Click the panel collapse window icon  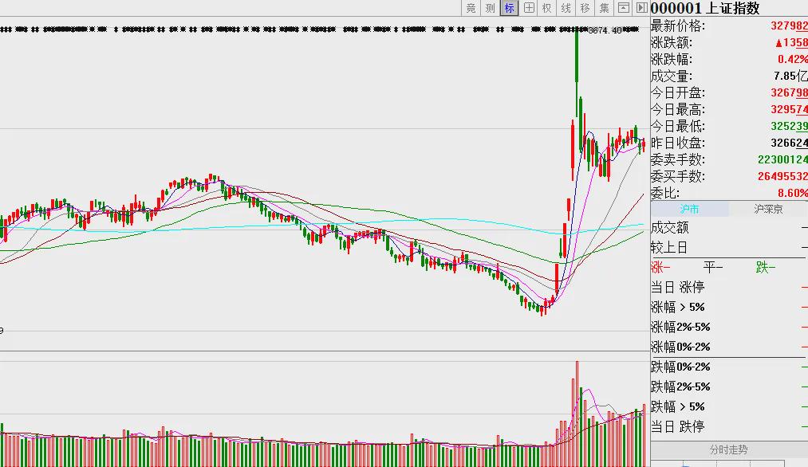[x=624, y=8]
